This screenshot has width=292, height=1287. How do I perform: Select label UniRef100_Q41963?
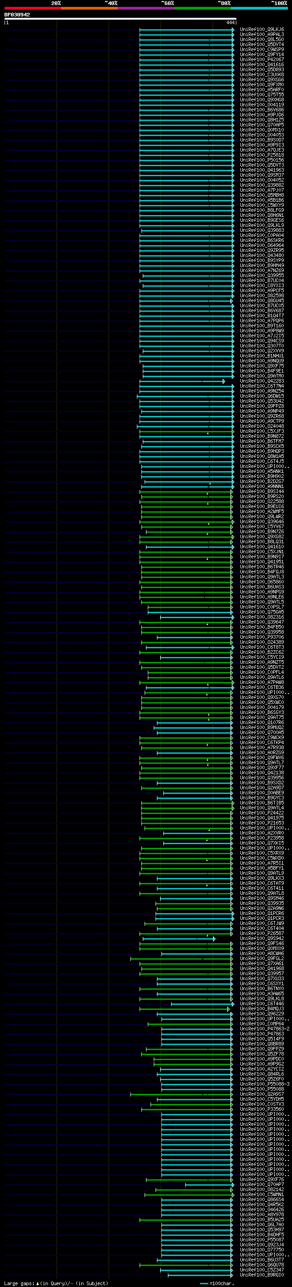point(261,170)
